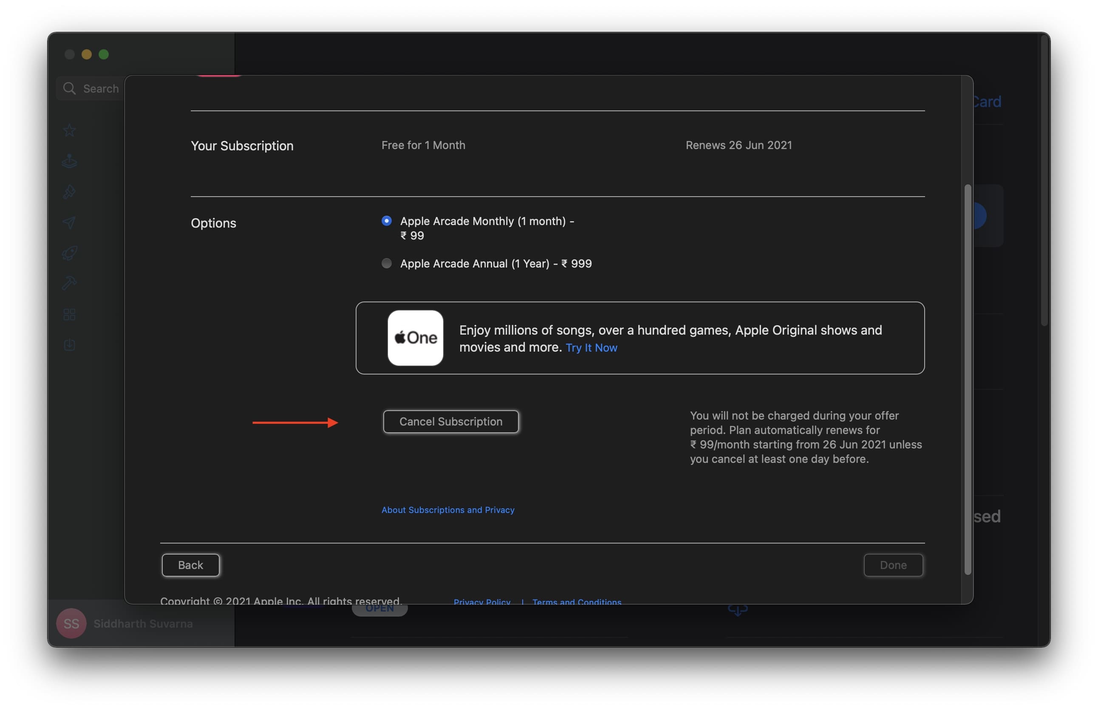Open Develop hammer icon in sidebar
The height and width of the screenshot is (710, 1098).
tap(69, 283)
